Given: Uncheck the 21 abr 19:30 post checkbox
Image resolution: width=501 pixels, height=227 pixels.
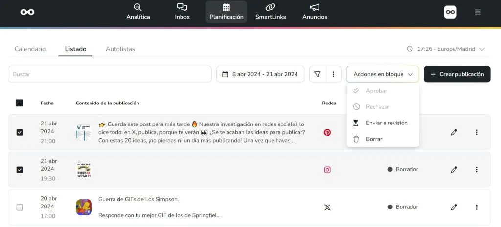Looking at the screenshot, I should pyautogui.click(x=20, y=170).
